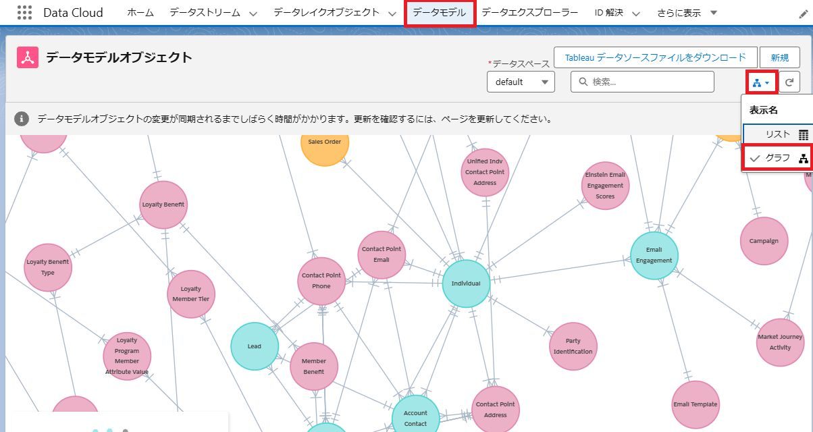Select the Email Template node
The height and width of the screenshot is (432, 813).
tap(696, 404)
